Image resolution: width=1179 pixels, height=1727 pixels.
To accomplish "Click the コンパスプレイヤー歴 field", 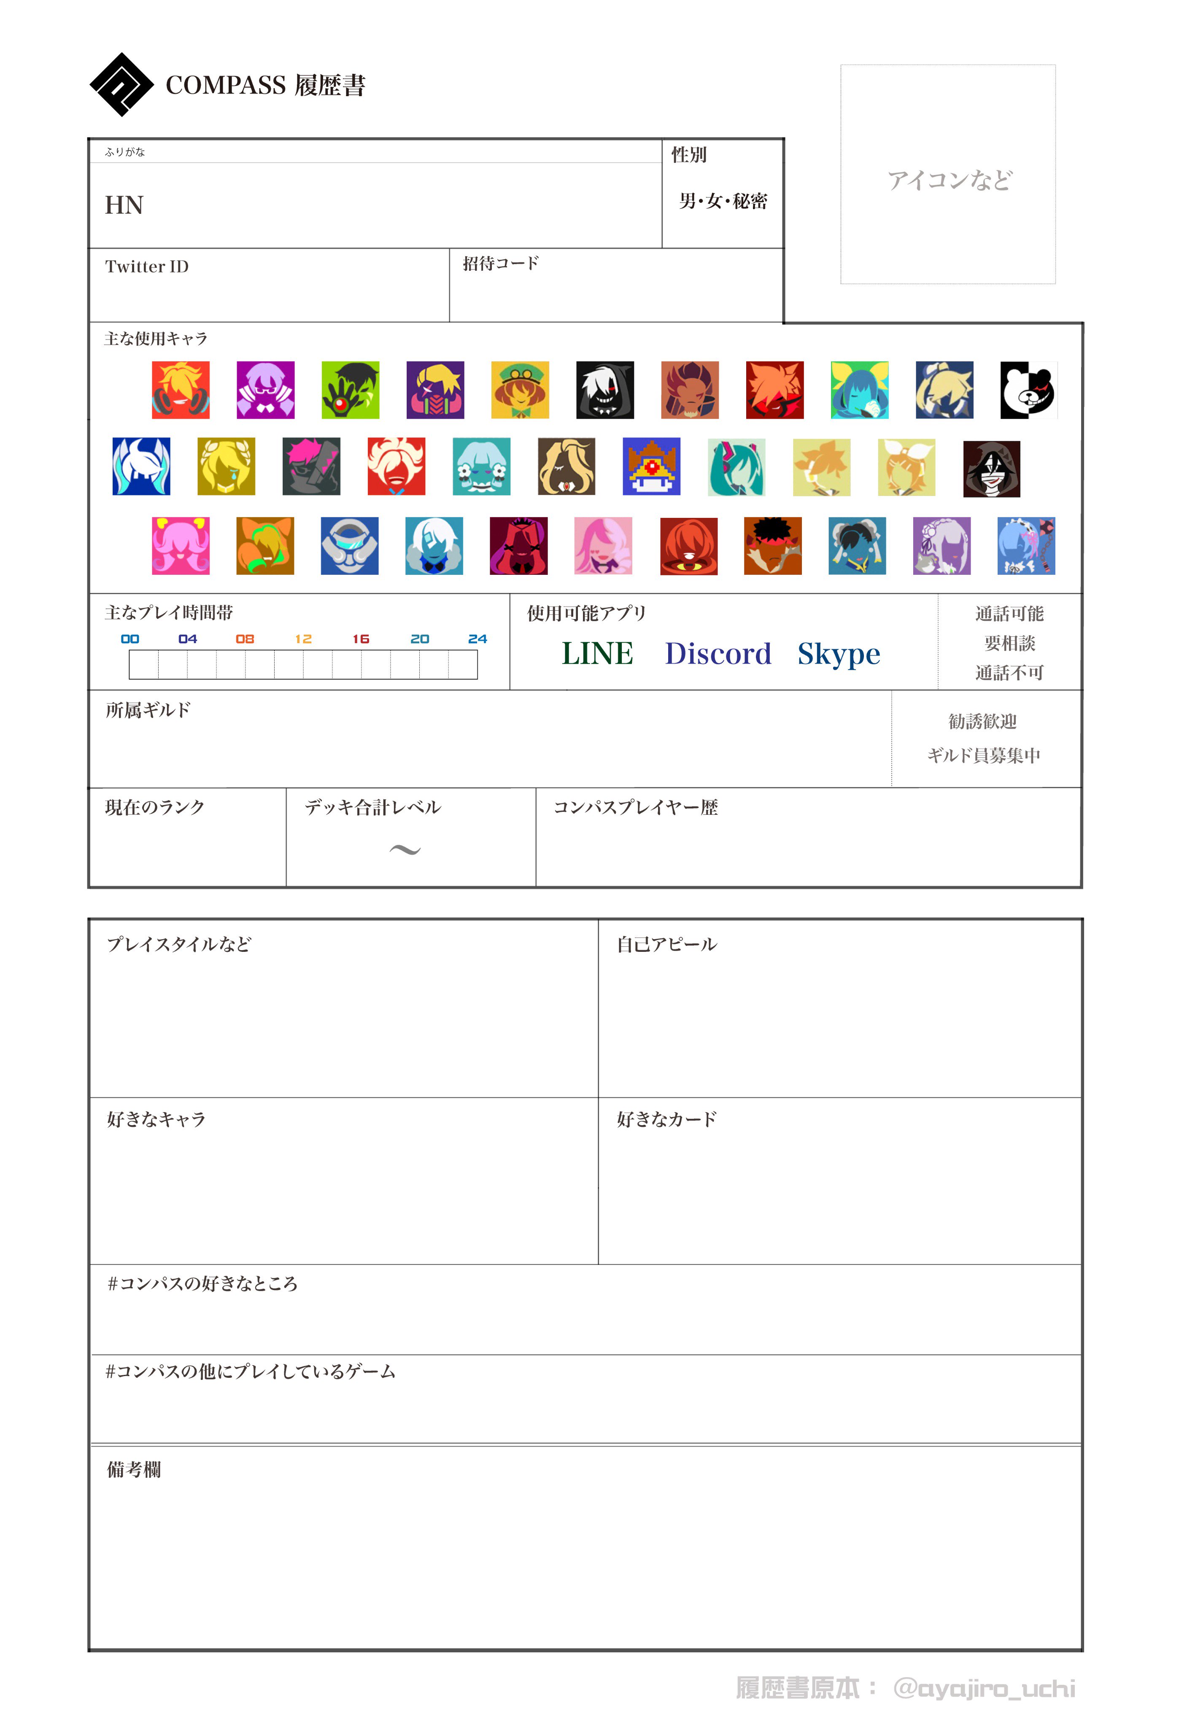I will click(808, 837).
